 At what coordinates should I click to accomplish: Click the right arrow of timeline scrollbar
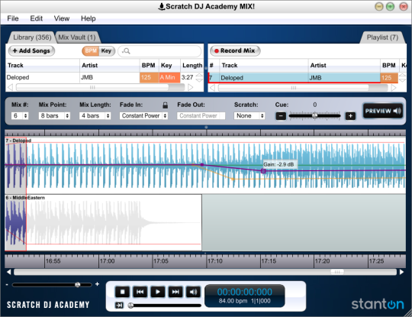[402, 272]
